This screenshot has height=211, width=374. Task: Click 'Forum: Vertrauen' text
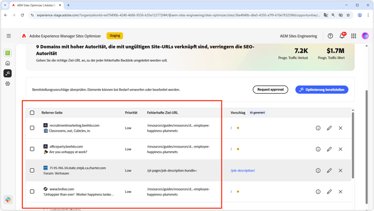pyautogui.click(x=56, y=173)
